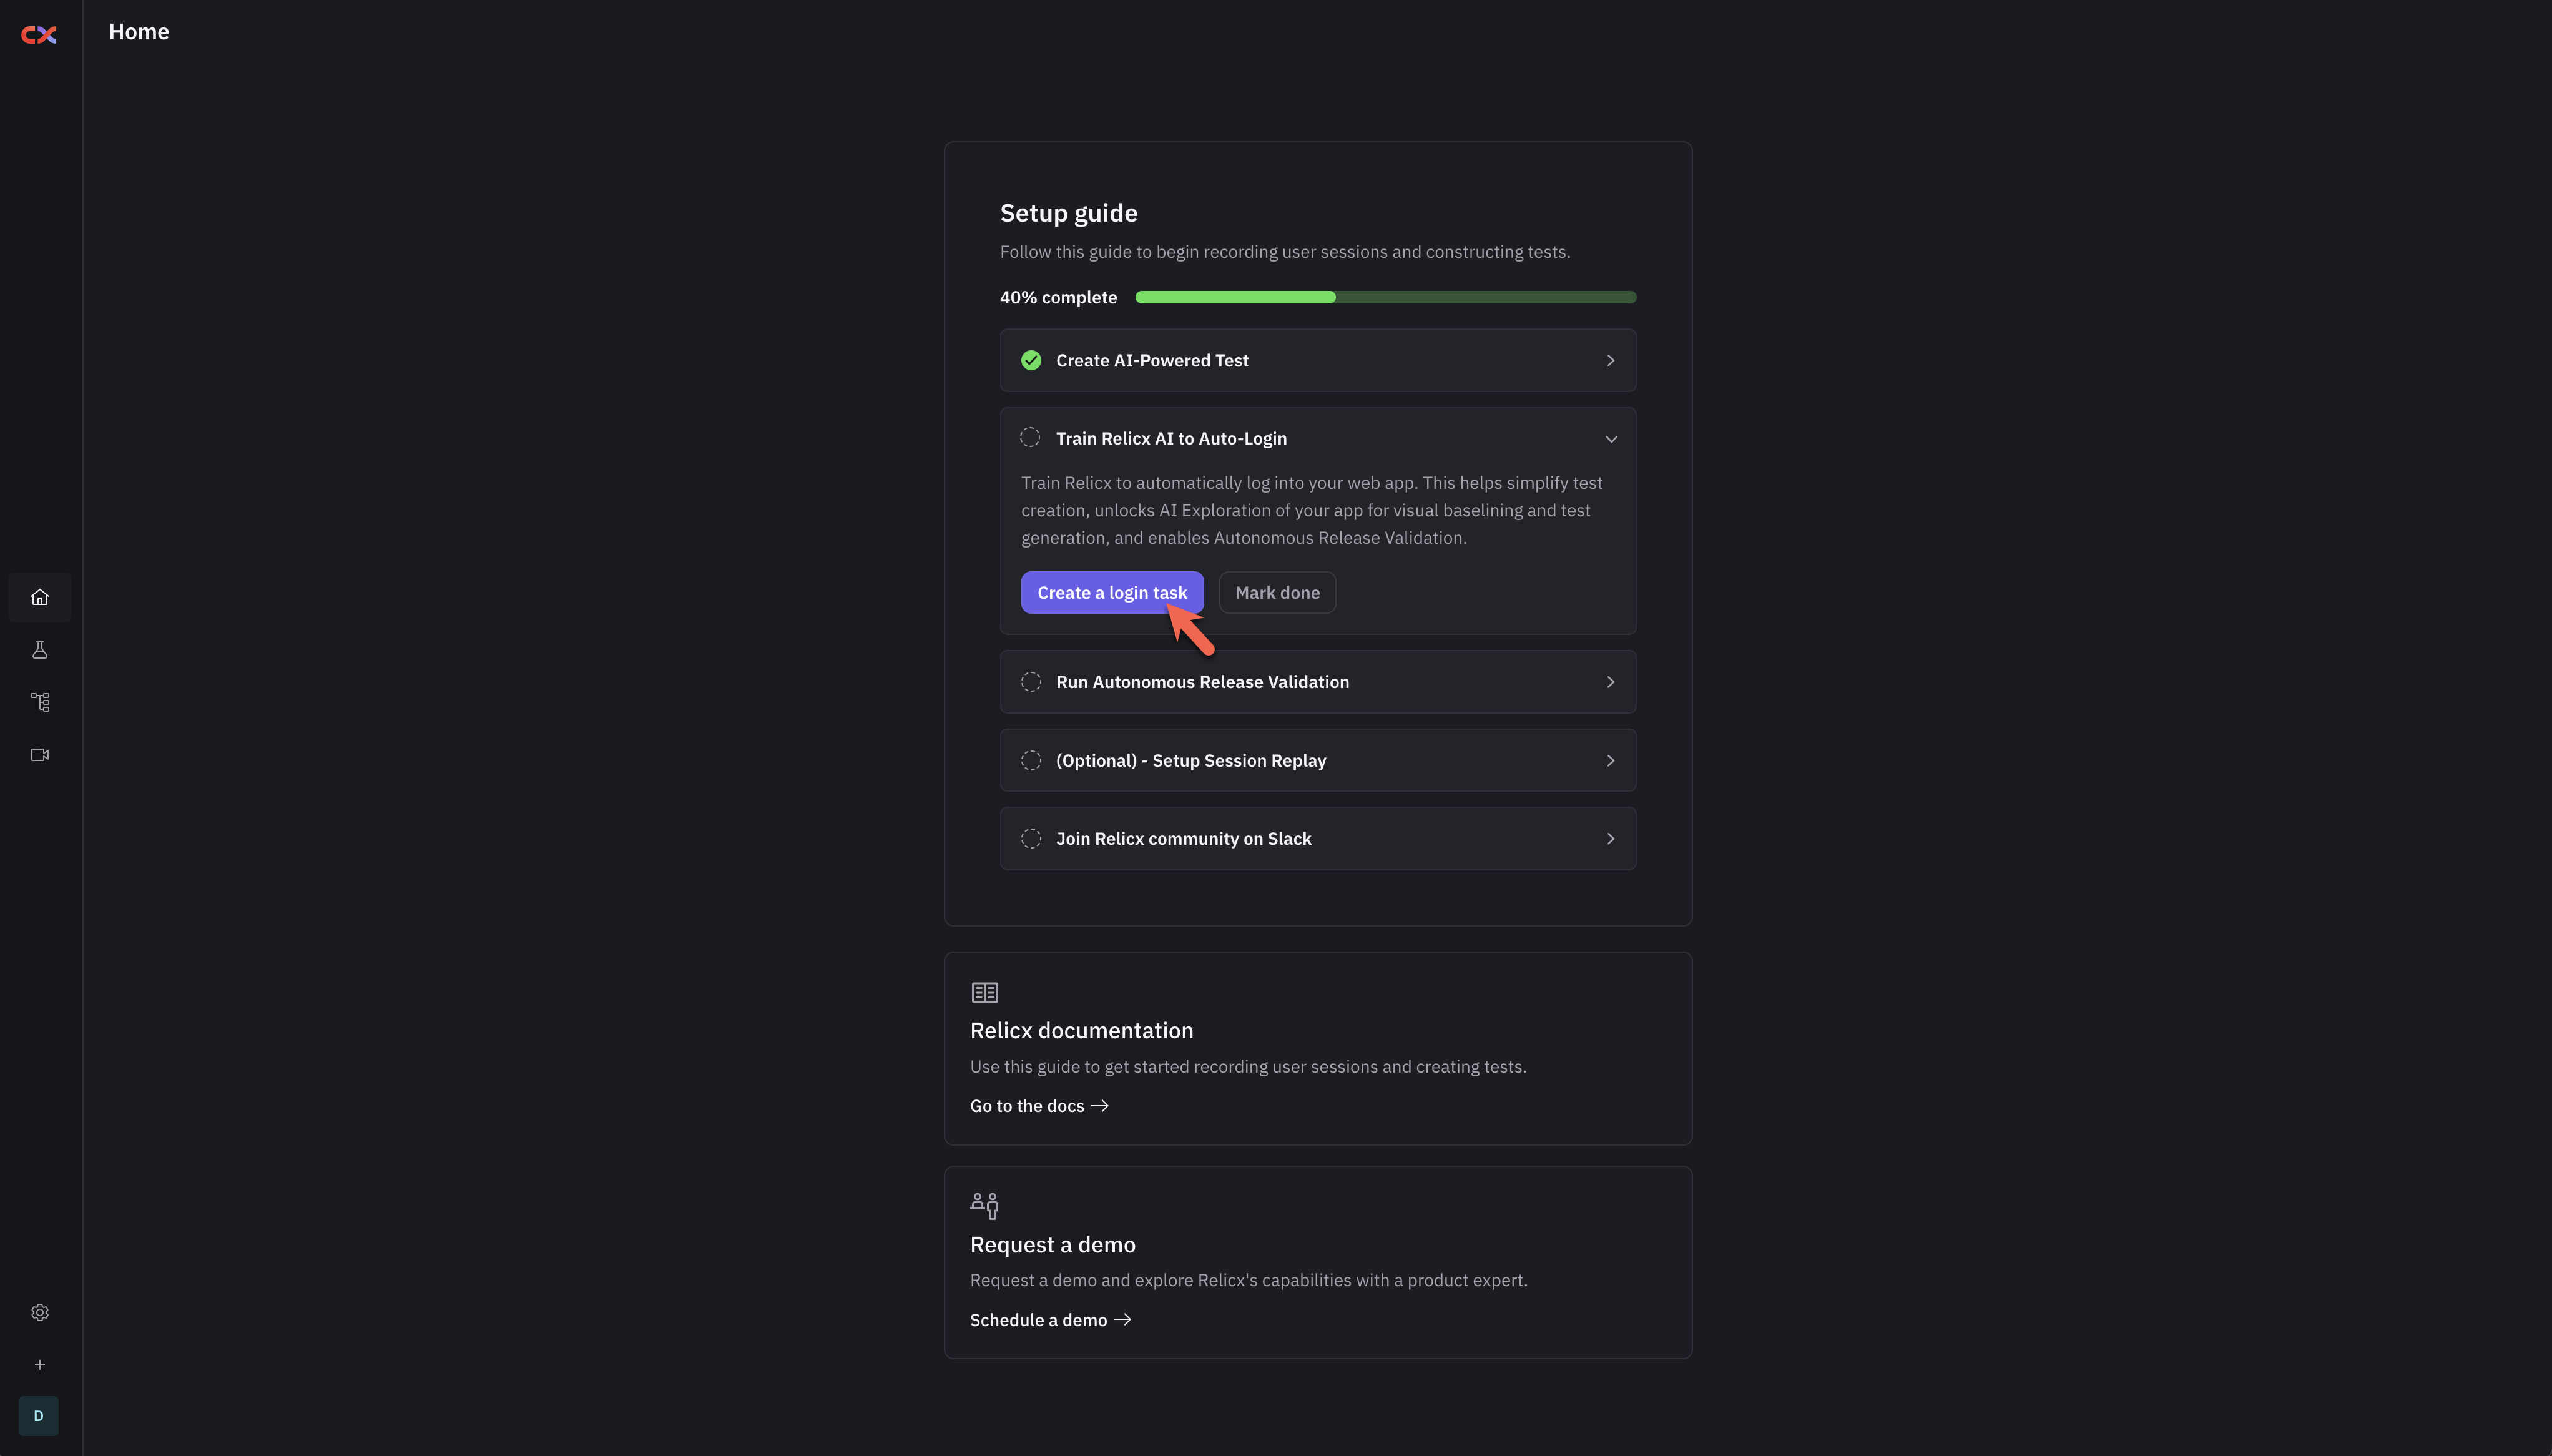This screenshot has width=2552, height=1456.
Task: Open Settings gear in sidebar
Action: [40, 1312]
